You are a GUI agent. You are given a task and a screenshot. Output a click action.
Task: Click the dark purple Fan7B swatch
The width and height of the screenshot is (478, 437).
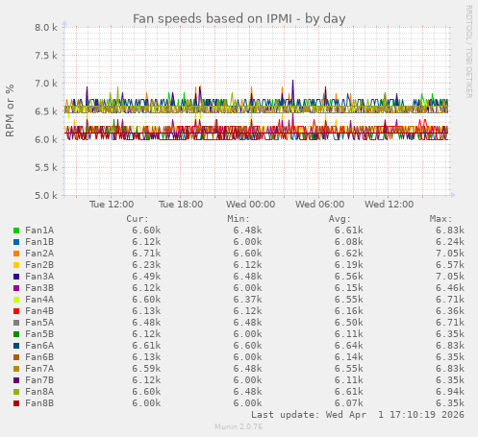(16, 380)
